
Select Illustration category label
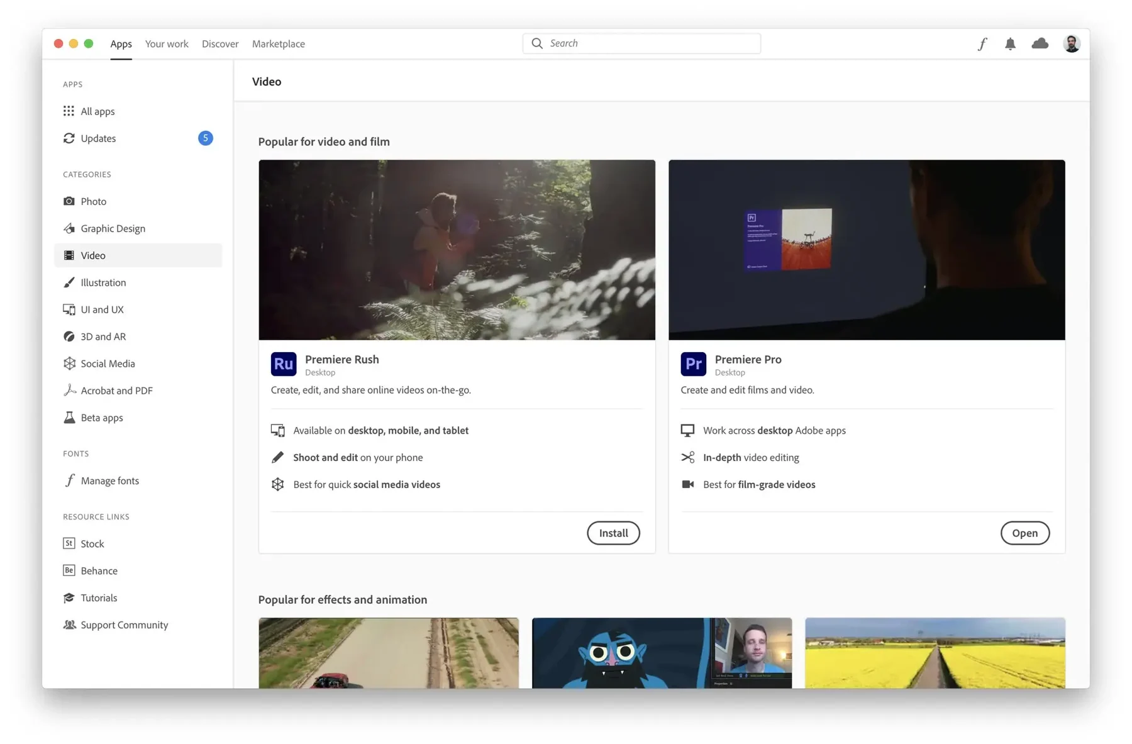click(103, 282)
